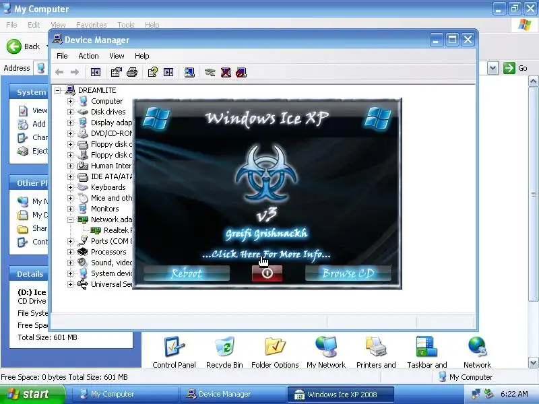Expand the Universal Serial Bus node
539x404 pixels.
[x=70, y=284]
